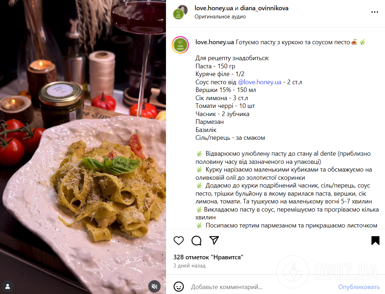
Task: Click @love.honey.ua mention in recipe
Action: [x=259, y=82]
